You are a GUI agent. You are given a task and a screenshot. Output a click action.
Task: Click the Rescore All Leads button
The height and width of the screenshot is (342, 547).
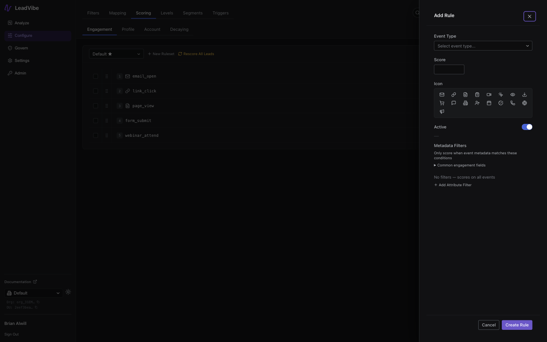(x=196, y=54)
